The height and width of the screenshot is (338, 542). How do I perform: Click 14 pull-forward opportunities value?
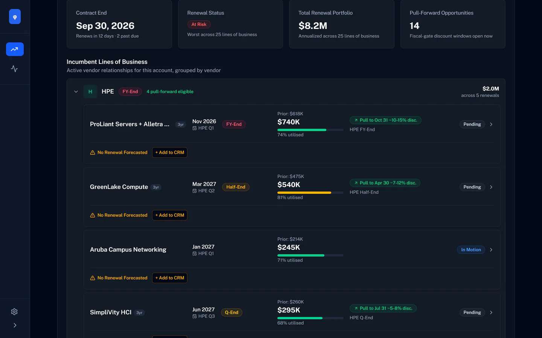click(414, 26)
